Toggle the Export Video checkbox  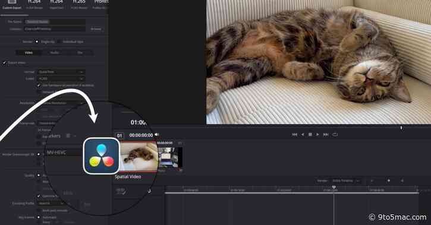click(x=4, y=63)
